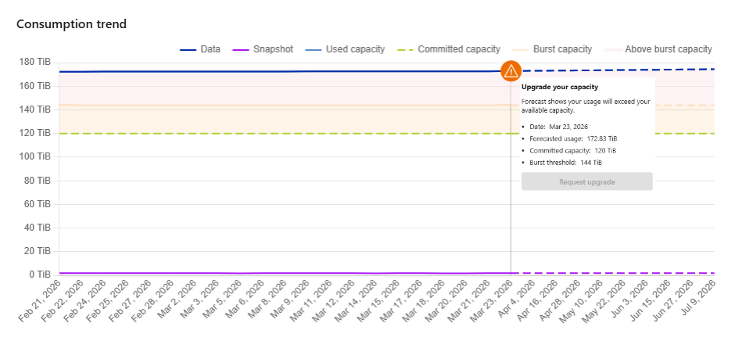735x341 pixels.
Task: Click the orange warning alert icon
Action: pos(511,71)
